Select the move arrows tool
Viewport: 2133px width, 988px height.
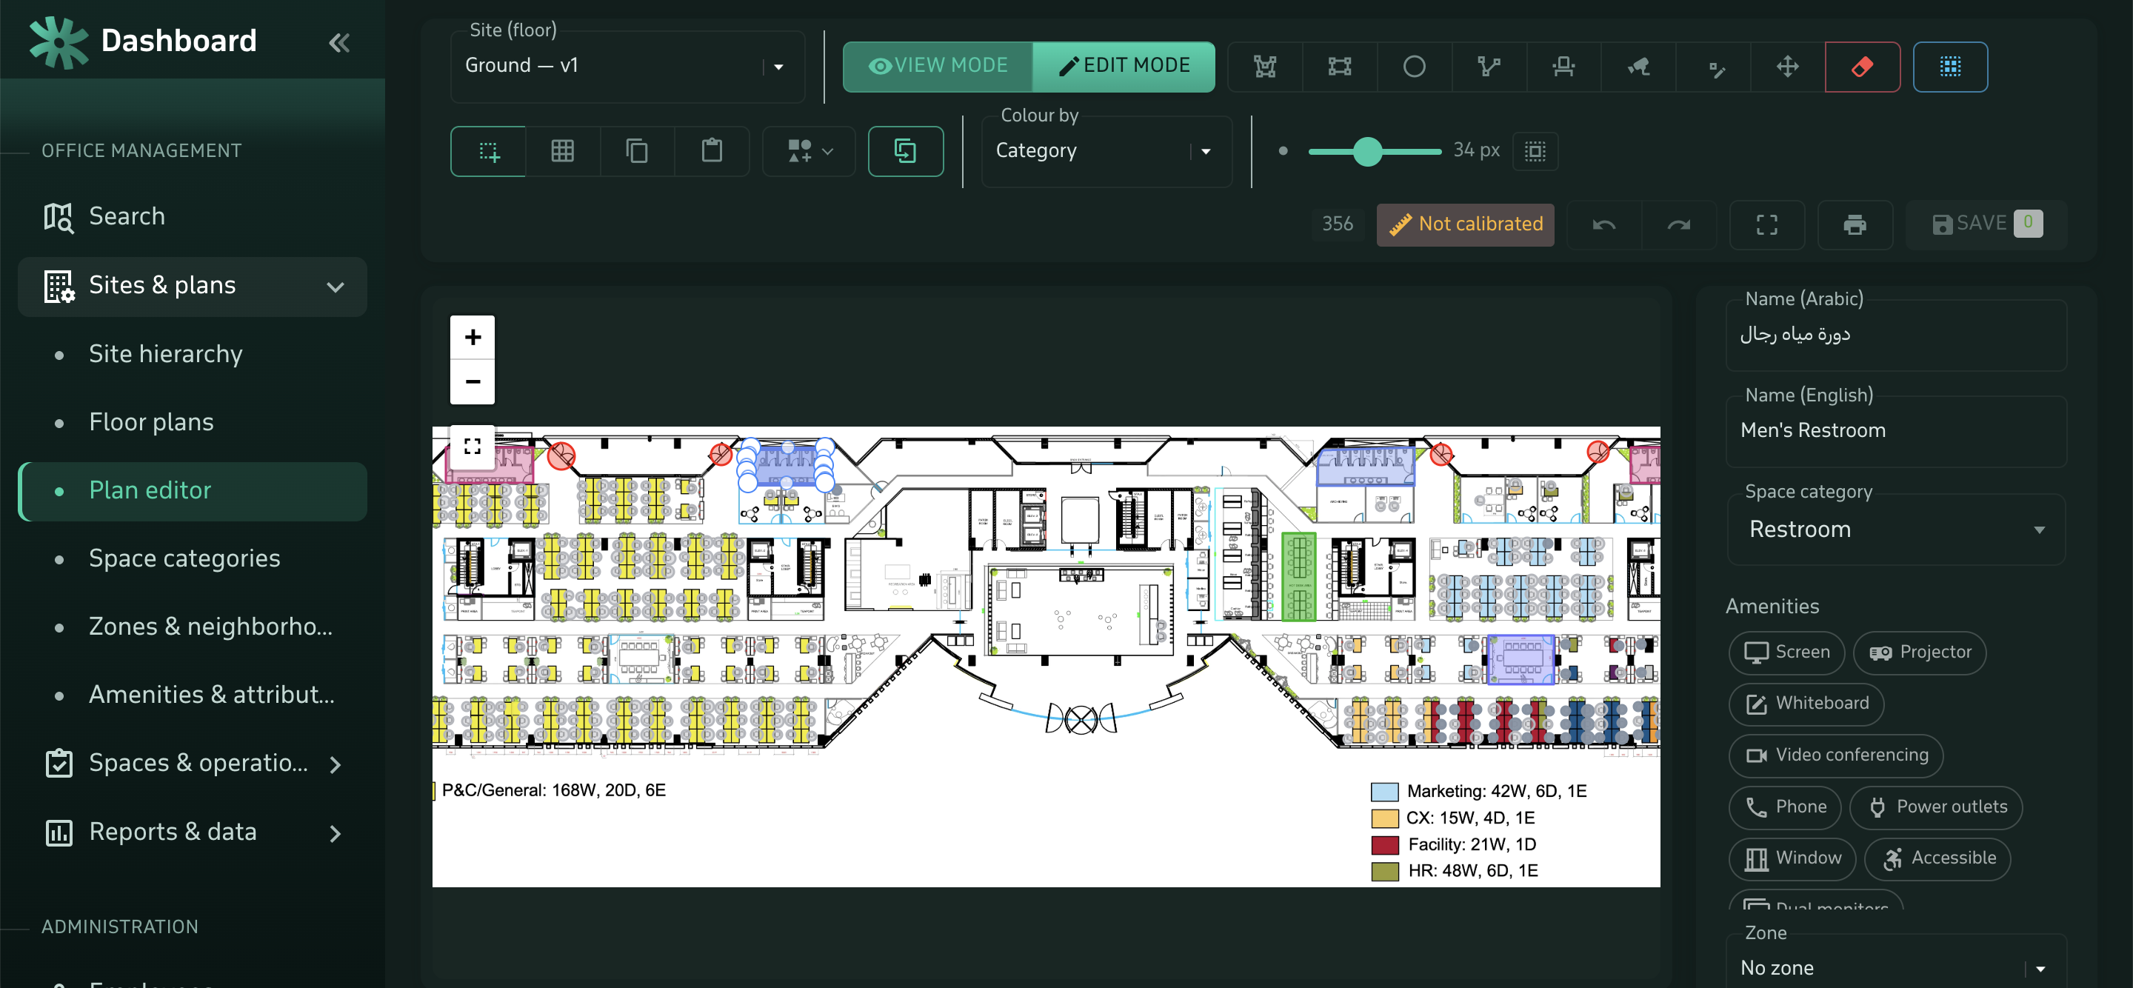[x=1788, y=66]
